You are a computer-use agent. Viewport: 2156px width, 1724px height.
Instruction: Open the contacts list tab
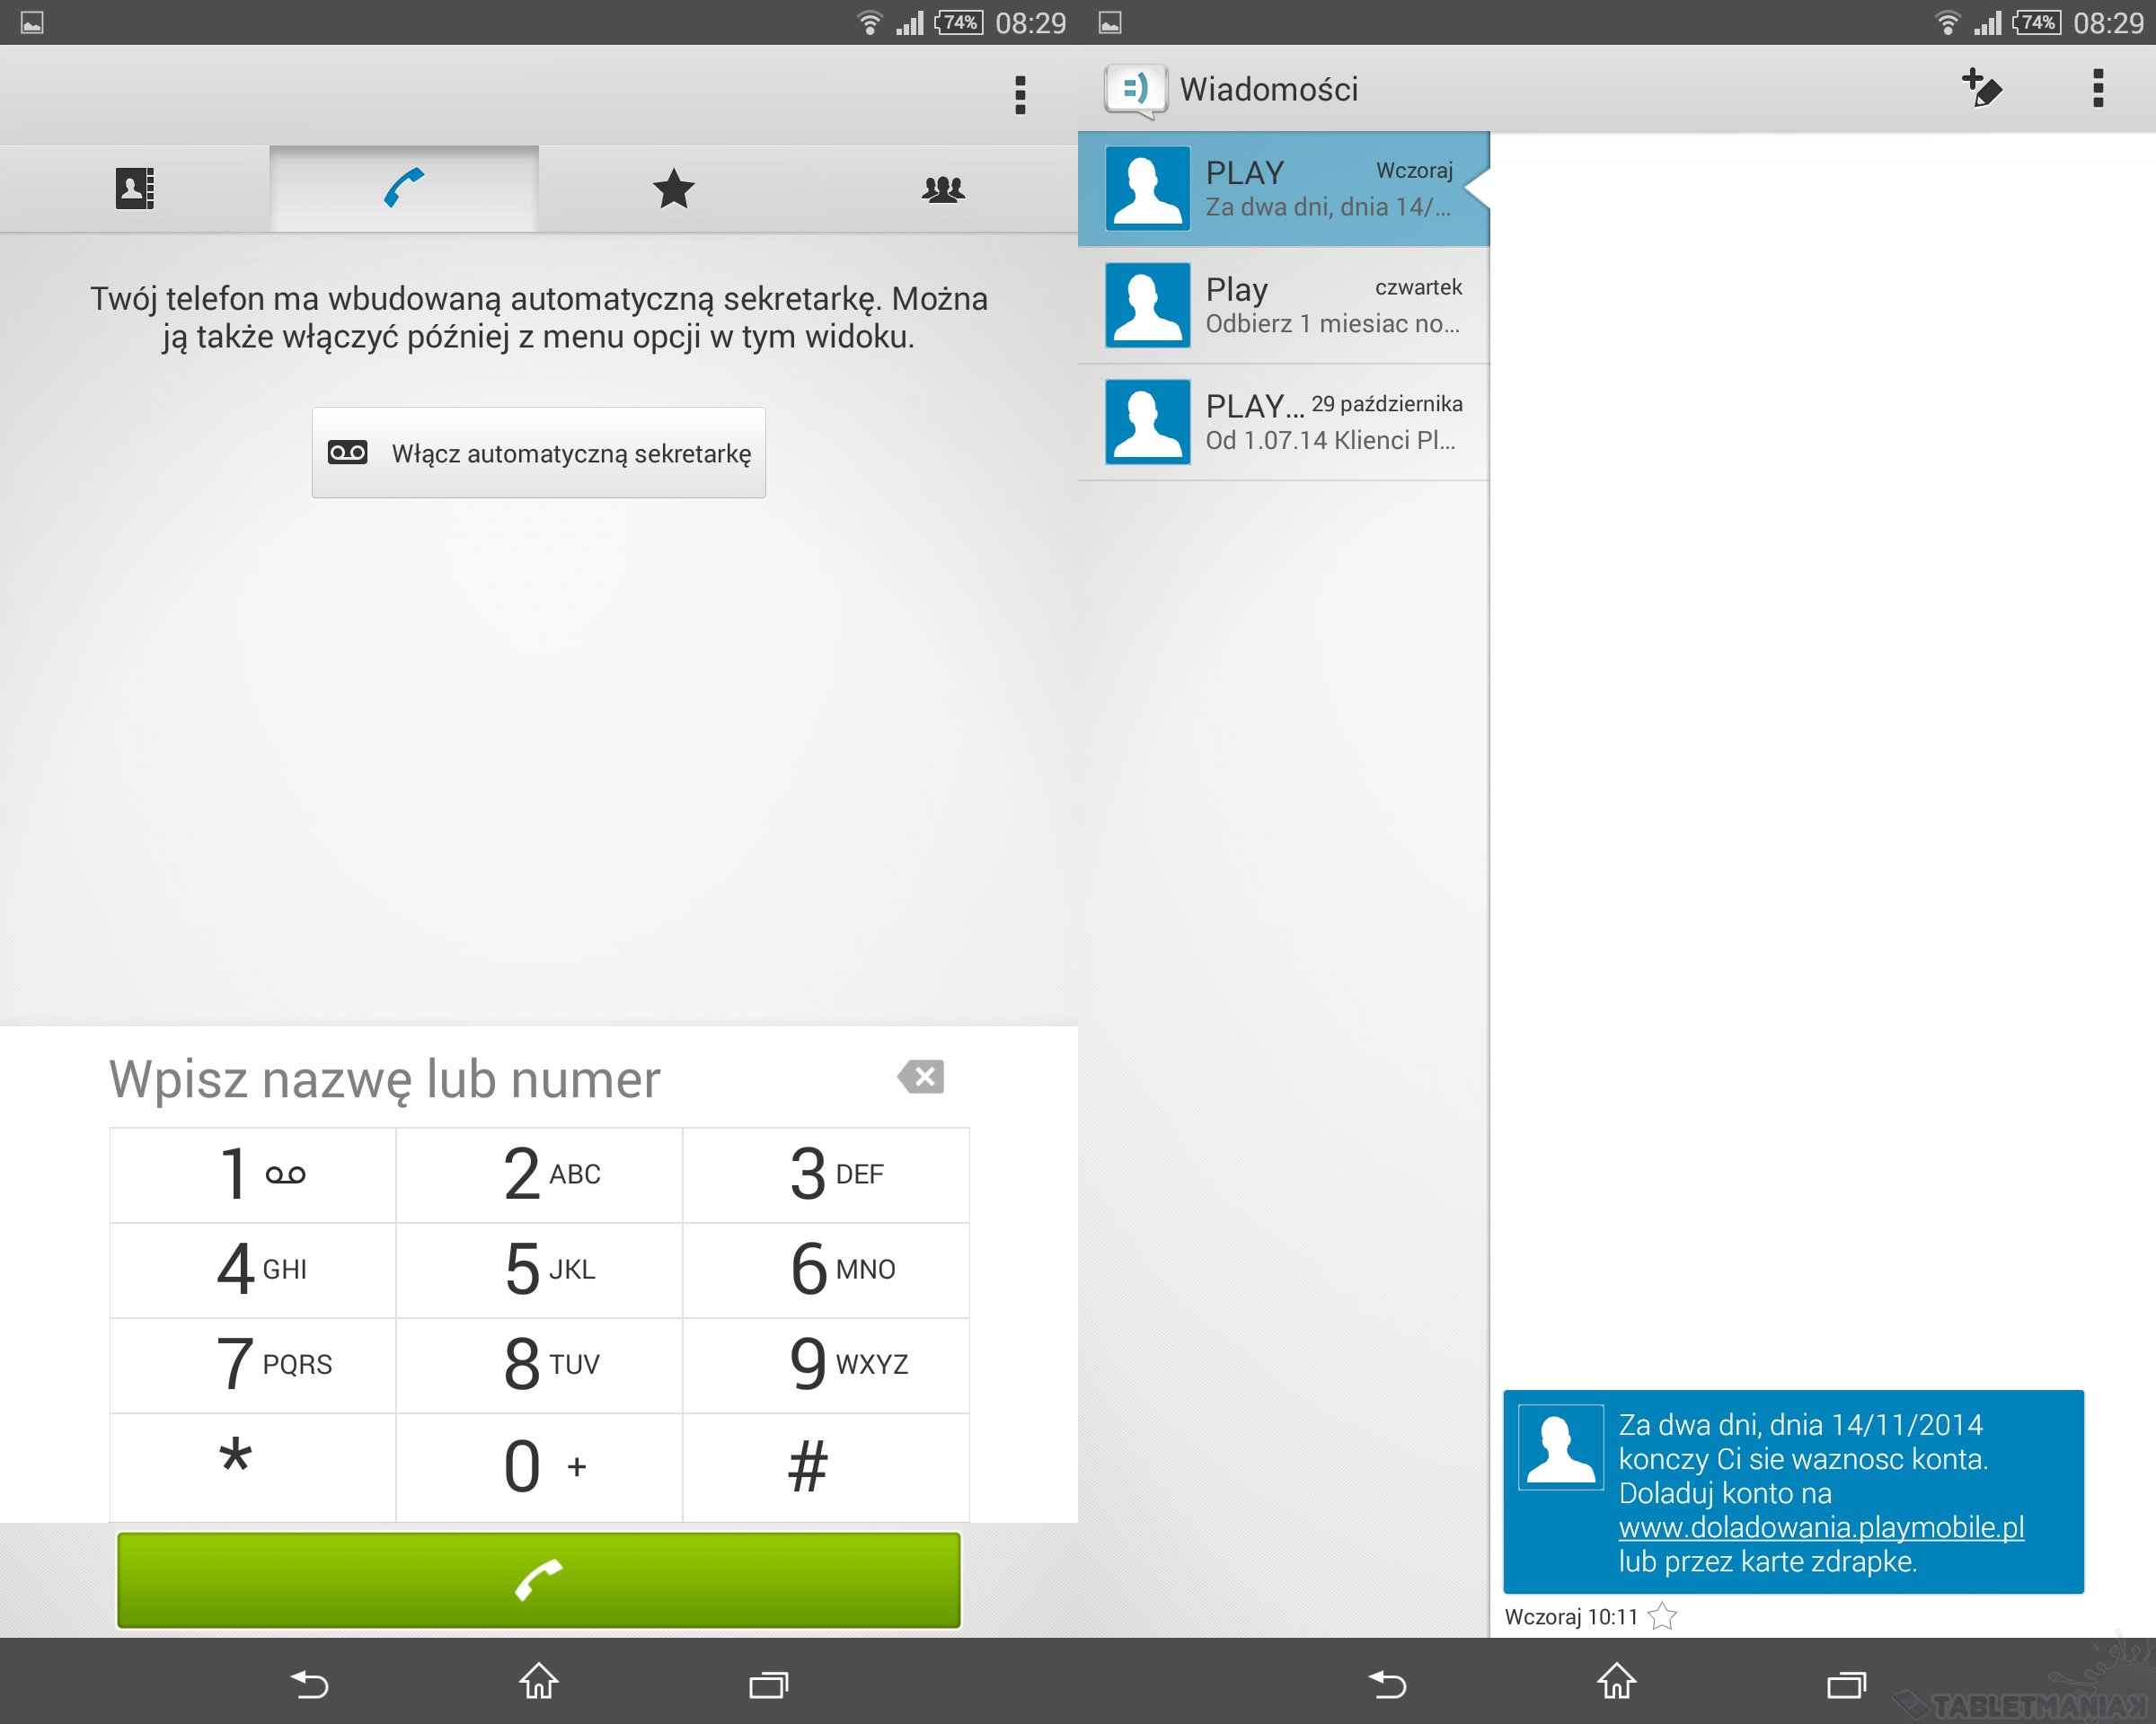(x=134, y=189)
